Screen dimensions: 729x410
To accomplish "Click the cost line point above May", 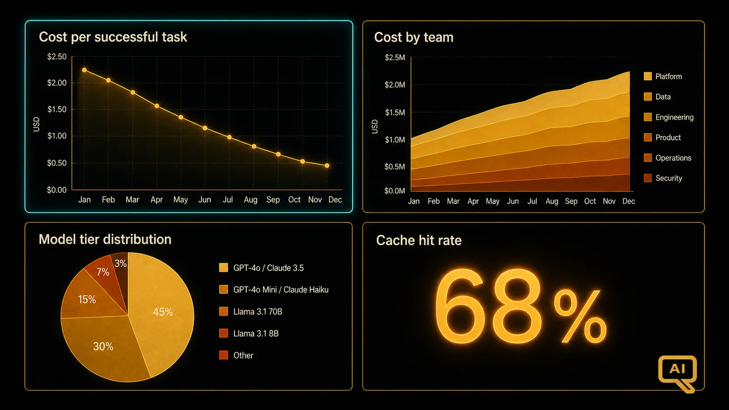I will (x=181, y=117).
